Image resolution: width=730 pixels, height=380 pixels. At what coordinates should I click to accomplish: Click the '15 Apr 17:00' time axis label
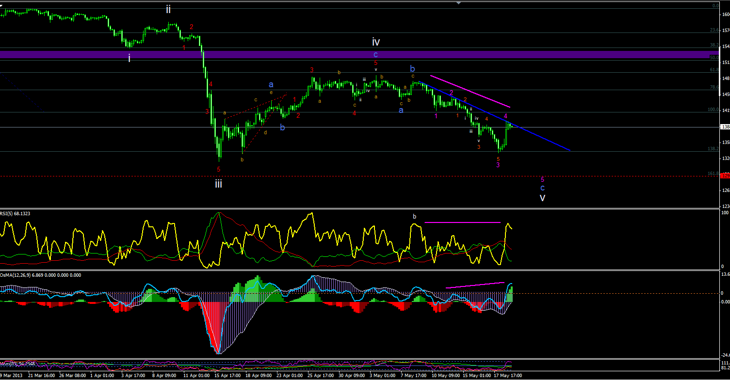tap(227, 376)
